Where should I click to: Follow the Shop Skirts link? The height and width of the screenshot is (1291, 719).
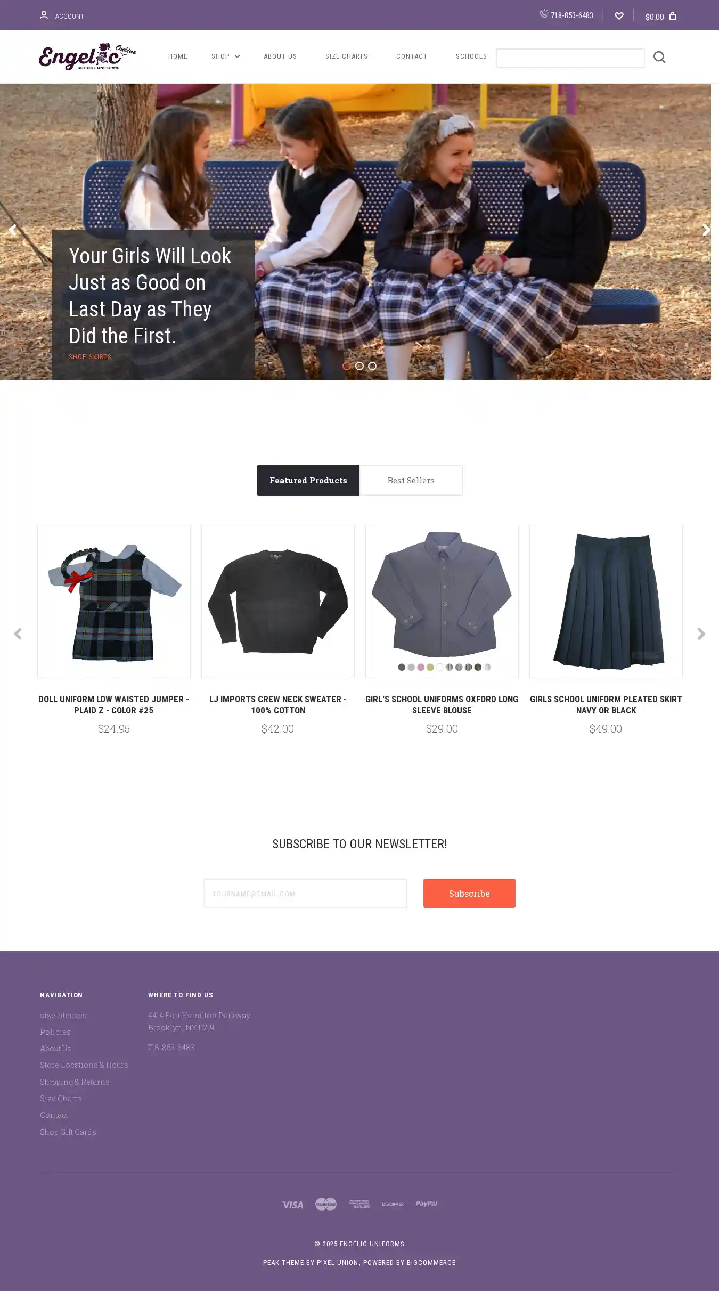pyautogui.click(x=90, y=357)
